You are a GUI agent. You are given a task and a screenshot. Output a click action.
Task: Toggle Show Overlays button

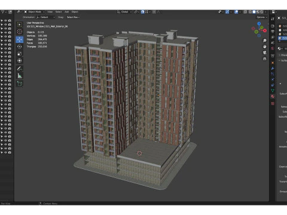236,12
